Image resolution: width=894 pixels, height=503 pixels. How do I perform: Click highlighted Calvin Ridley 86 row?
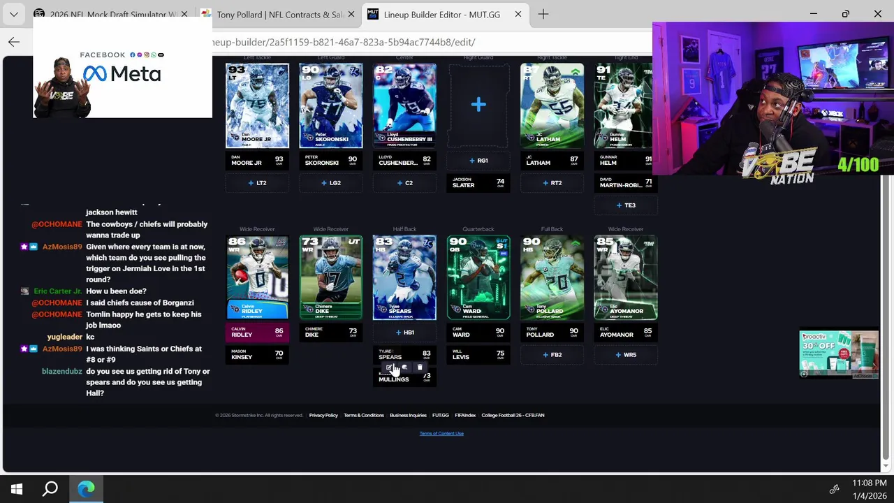(x=257, y=333)
